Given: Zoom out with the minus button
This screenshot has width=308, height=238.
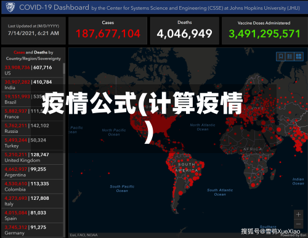Looking at the screenshot, I should click(x=298, y=224).
